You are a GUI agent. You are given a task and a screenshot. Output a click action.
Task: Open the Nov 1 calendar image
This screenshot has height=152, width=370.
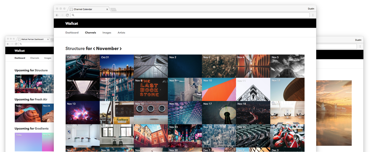(151, 66)
